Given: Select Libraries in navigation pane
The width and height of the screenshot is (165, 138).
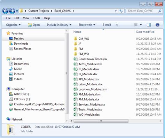Looking at the screenshot, I should [14, 59].
